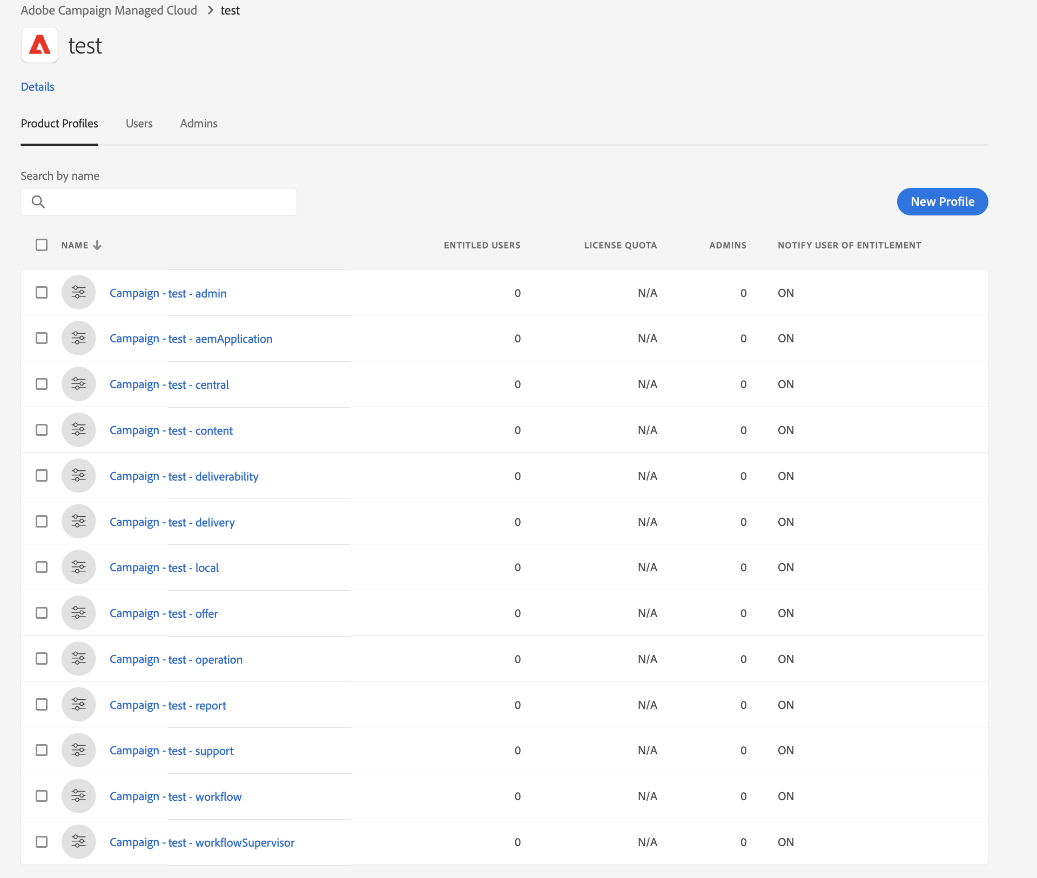Open Campaign - test - delivery profile
The image size is (1037, 878).
click(x=172, y=522)
